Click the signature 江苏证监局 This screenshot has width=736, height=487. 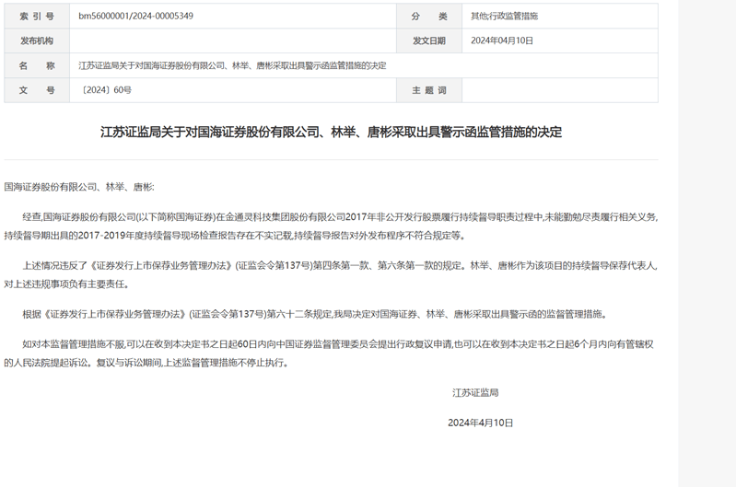(475, 393)
